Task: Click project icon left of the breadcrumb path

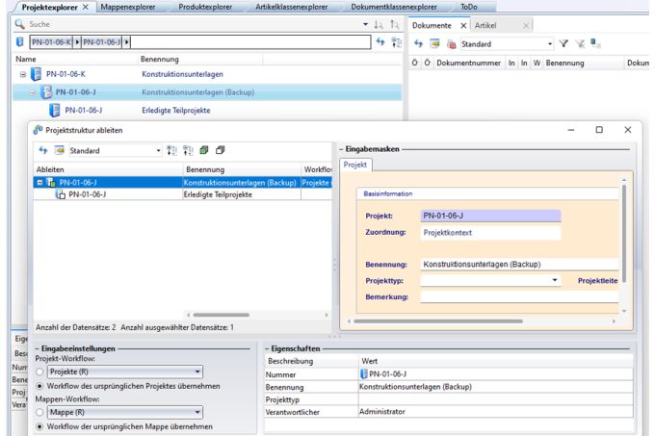Action: [19, 41]
